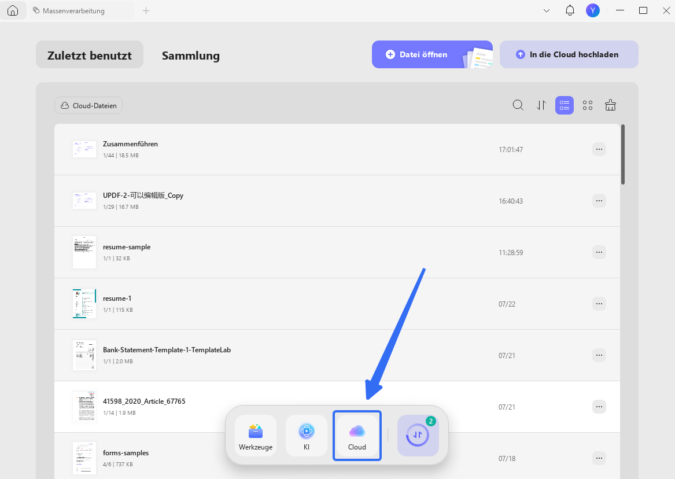Switch to Sammlung tab
This screenshot has height=479, width=675.
coord(191,56)
